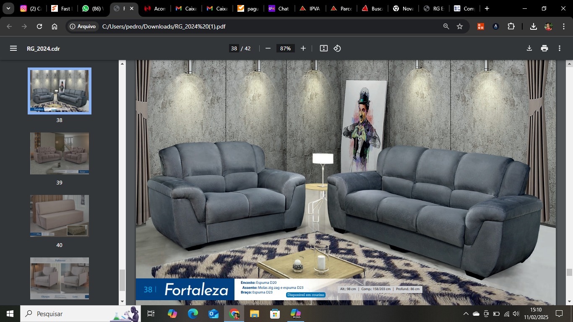The width and height of the screenshot is (573, 322).
Task: Open a new browser tab
Action: pyautogui.click(x=487, y=8)
